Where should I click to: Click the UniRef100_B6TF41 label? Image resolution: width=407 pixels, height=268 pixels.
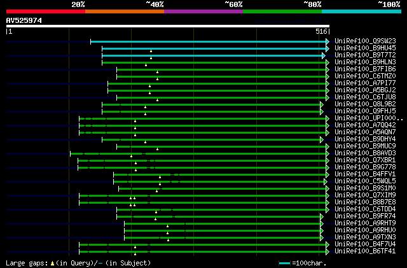click(365, 251)
